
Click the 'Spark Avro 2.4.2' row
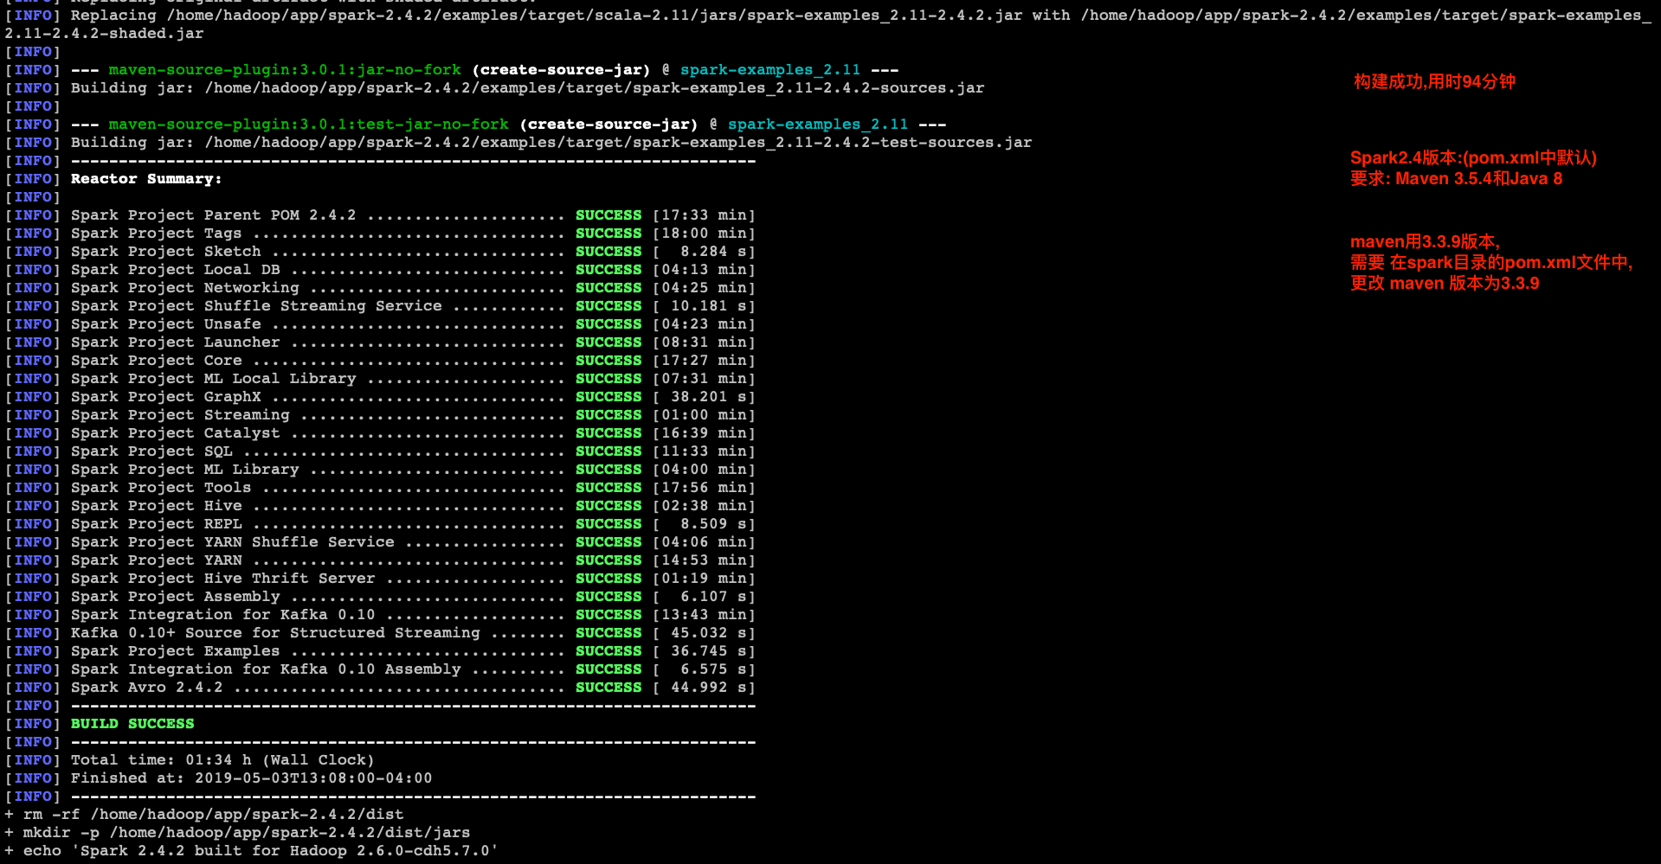381,688
